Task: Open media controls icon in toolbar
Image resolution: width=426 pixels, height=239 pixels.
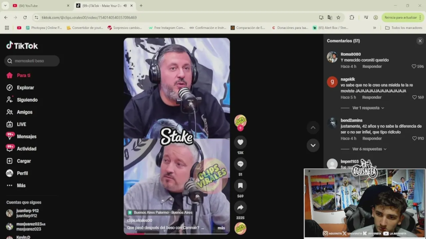Action: (x=366, y=17)
